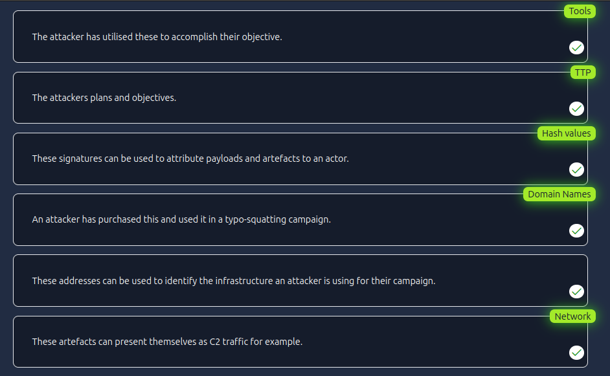Click the checkmark in the Hash values card
Screen dimensions: 610x376
pos(576,170)
